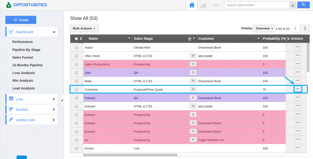Advance sales stage for After check
Screen dimensions: 313x159
pos(193,56)
